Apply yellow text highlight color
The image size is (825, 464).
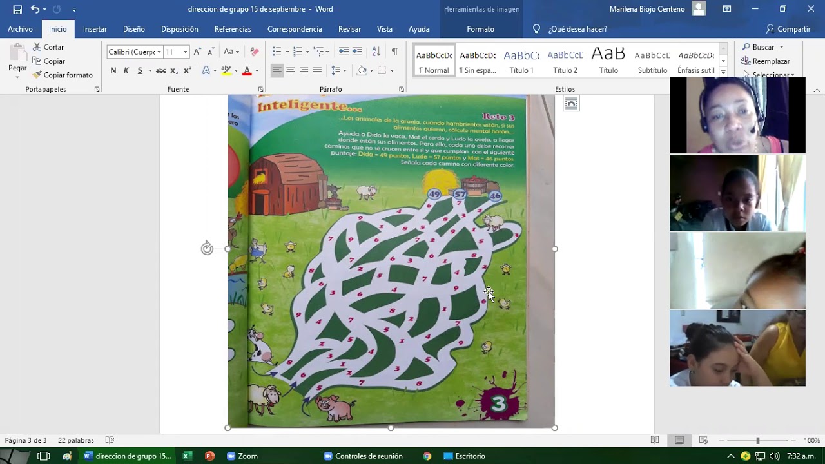[226, 70]
